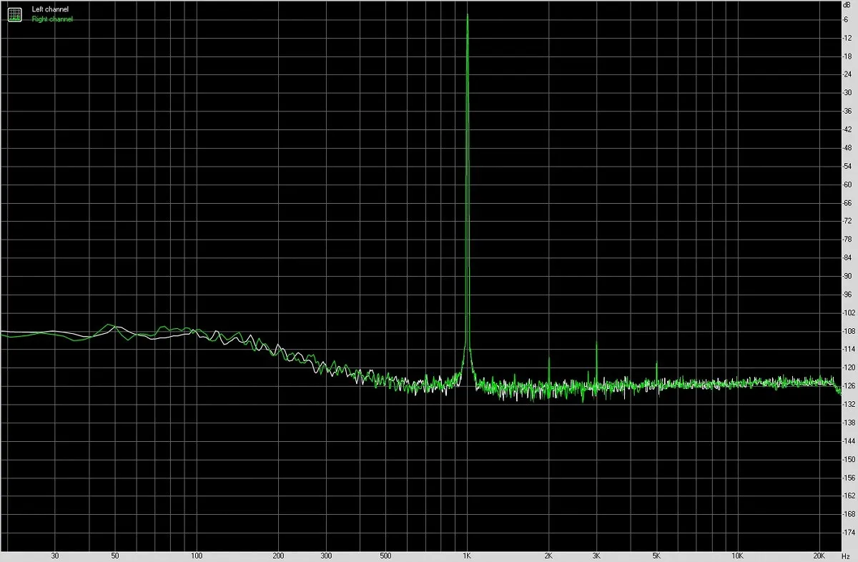Click the -72 dB scale value
This screenshot has width=858, height=562.
pos(848,221)
